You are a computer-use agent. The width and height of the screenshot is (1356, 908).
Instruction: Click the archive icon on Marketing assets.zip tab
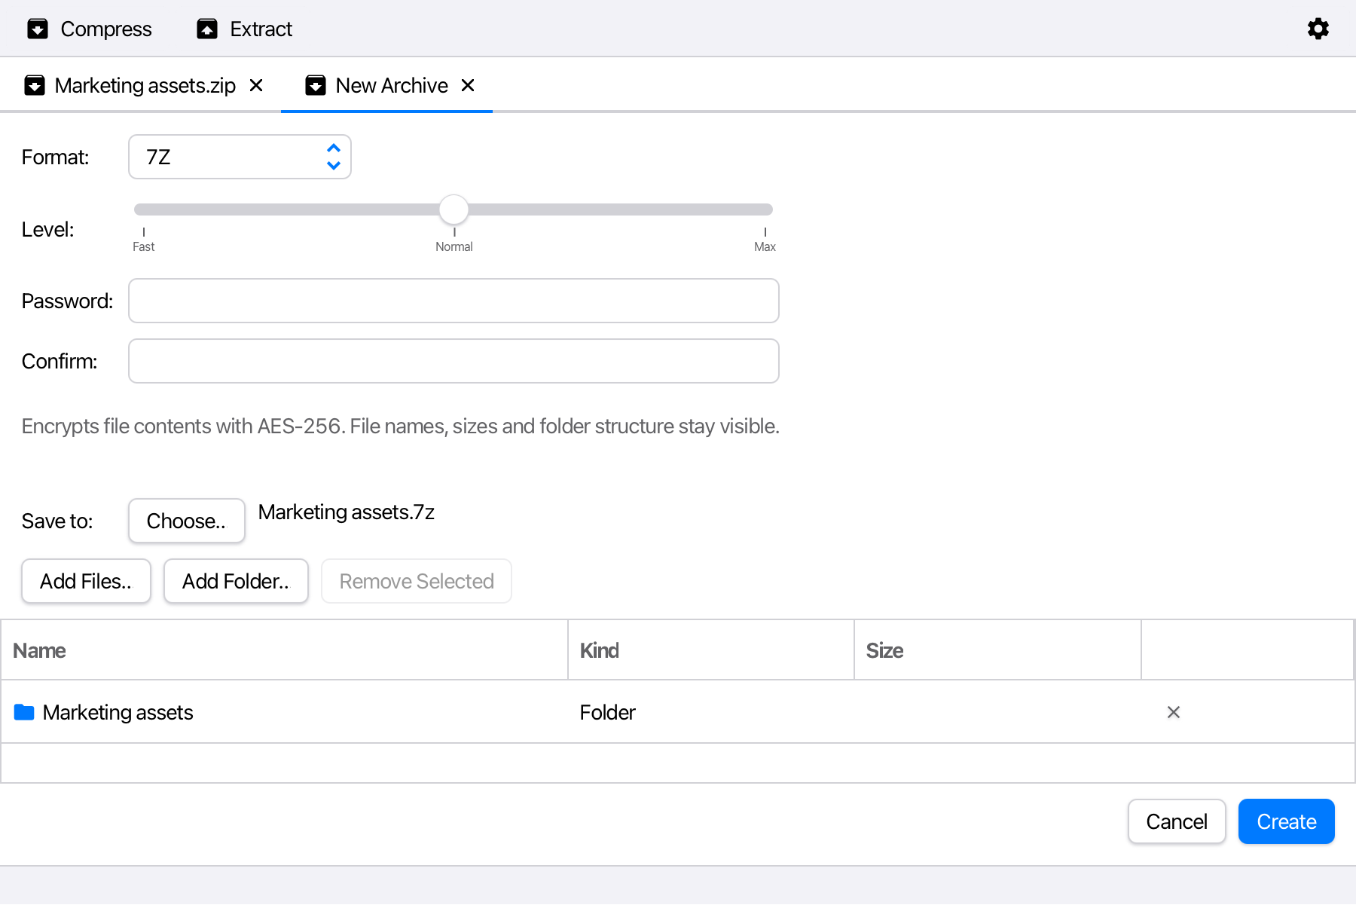(35, 85)
